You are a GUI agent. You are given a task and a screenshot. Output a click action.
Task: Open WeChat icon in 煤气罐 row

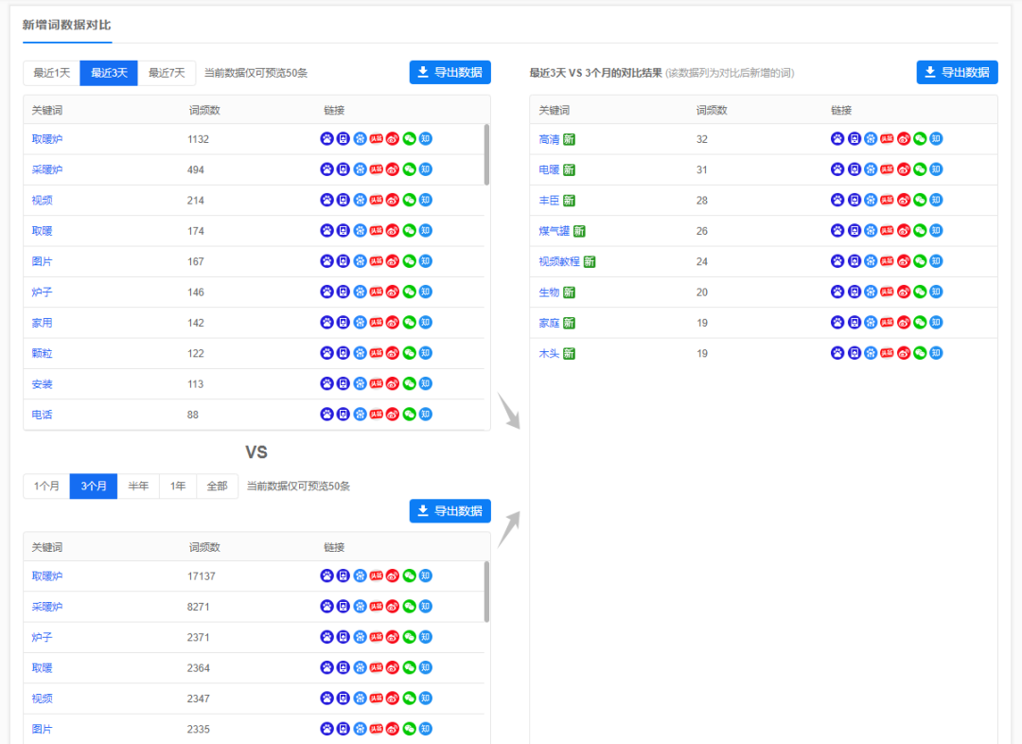[x=920, y=231]
